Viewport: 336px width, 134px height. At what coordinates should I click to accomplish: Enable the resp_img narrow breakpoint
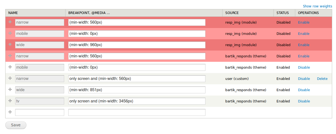[304, 23]
